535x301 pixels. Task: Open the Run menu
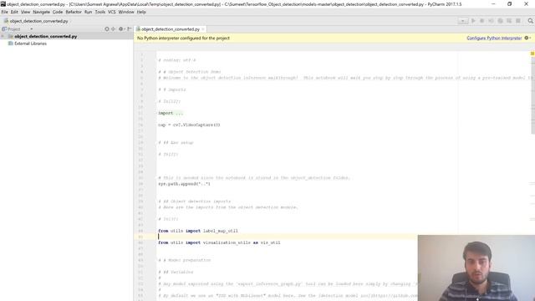click(x=88, y=12)
